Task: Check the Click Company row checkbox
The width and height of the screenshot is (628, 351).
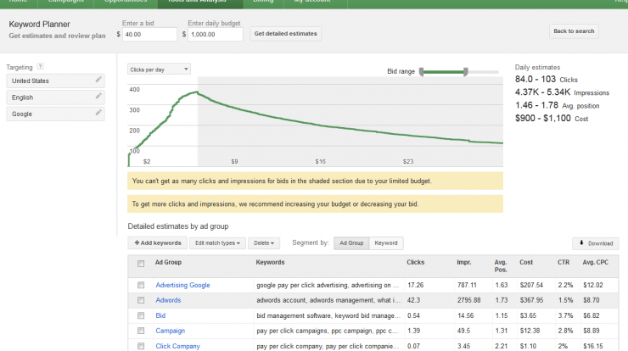Action: pyautogui.click(x=141, y=346)
